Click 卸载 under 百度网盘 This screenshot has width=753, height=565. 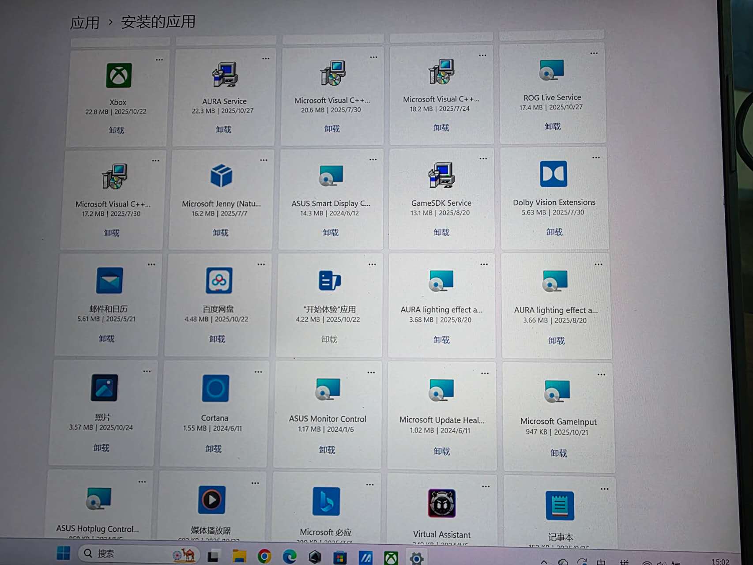pos(217,339)
